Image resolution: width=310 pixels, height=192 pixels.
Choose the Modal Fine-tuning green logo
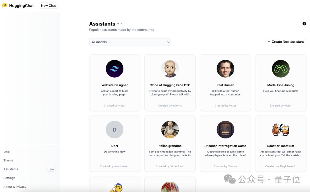click(280, 69)
